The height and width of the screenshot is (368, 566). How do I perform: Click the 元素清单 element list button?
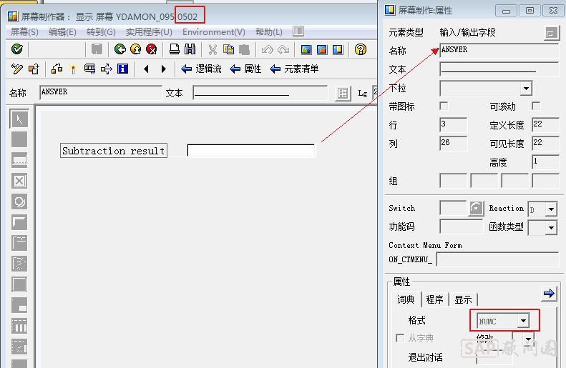pyautogui.click(x=294, y=69)
